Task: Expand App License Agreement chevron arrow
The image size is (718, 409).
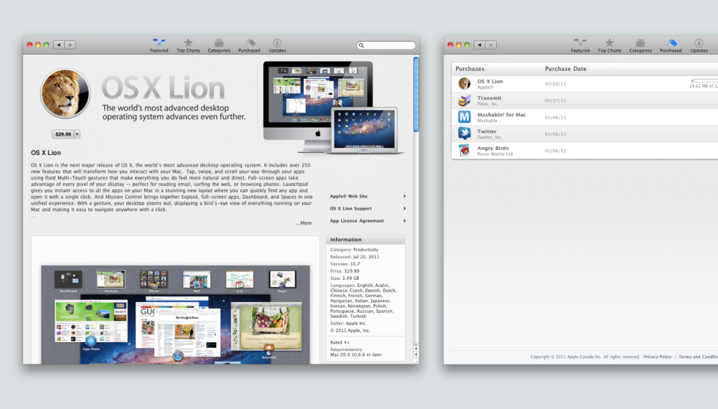Action: 404,221
